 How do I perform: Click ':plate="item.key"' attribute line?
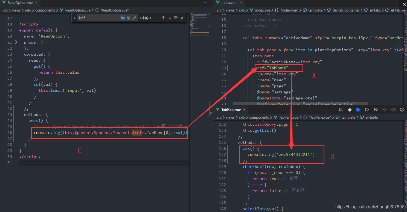[277, 74]
